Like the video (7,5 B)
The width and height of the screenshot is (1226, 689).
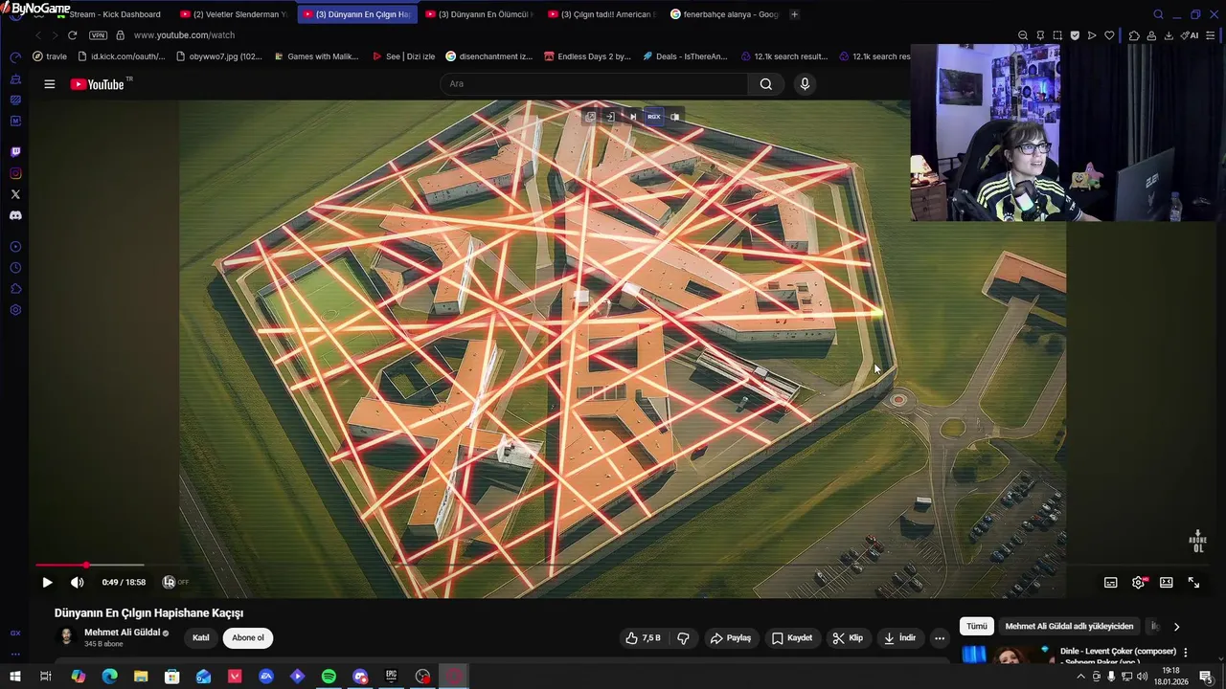[x=644, y=638]
